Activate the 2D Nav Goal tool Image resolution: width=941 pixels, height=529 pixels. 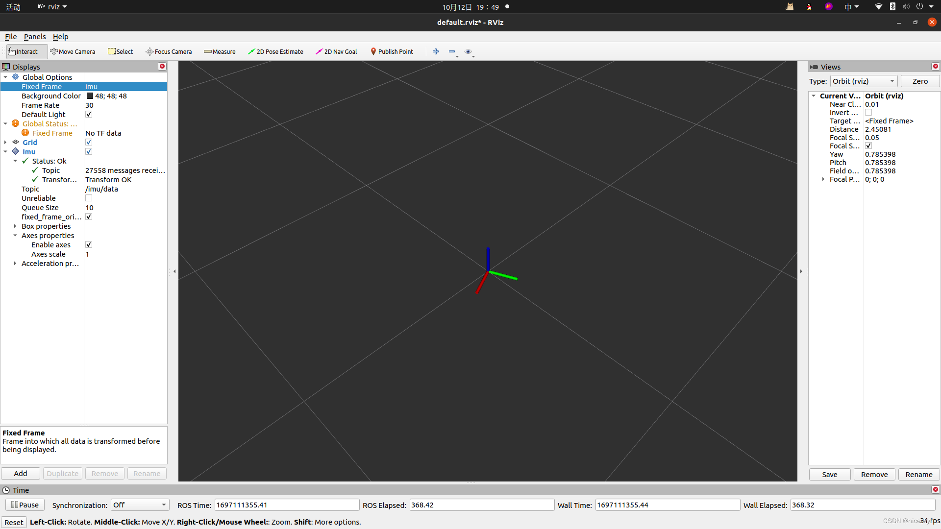coord(336,51)
